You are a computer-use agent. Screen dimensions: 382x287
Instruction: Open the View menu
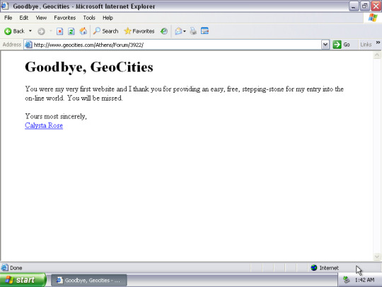point(41,18)
